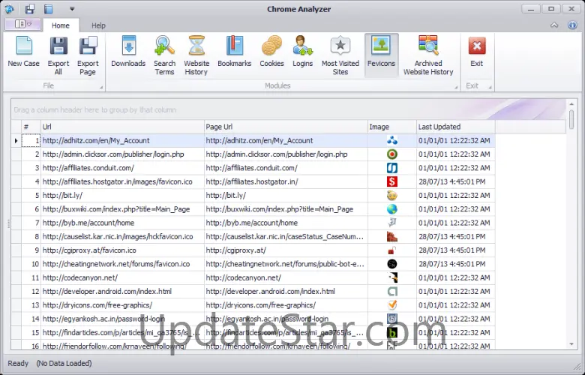Select Url http://egyankosh.ac.in/password-login
Viewport: 585px width, 375px height.
coord(122,319)
